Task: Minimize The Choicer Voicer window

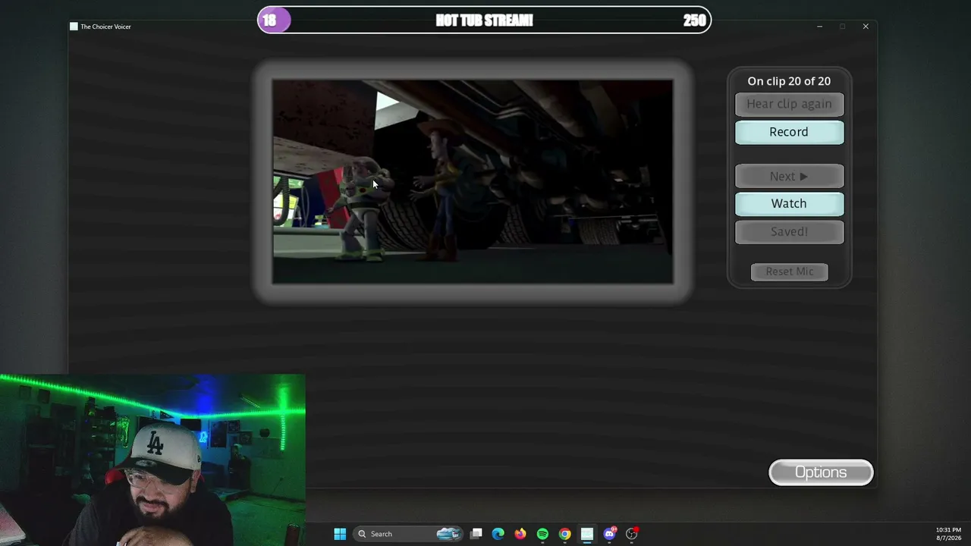Action: pos(819,27)
